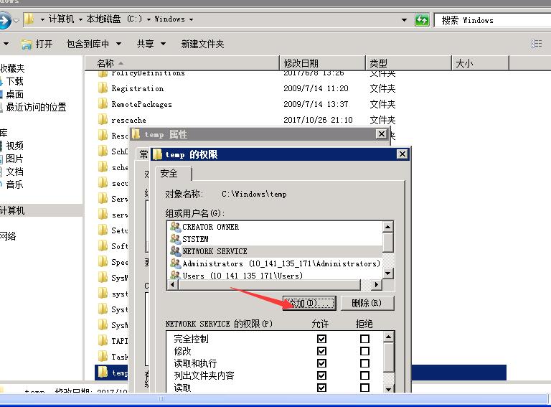Select the 'RemotePackages' folder name

(141, 104)
